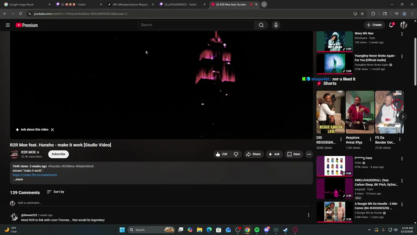Open the #MakeItWork hashtag link

tap(85, 166)
